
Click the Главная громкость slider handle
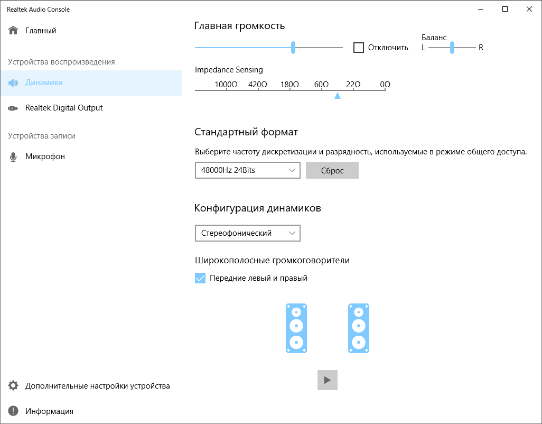pos(293,48)
